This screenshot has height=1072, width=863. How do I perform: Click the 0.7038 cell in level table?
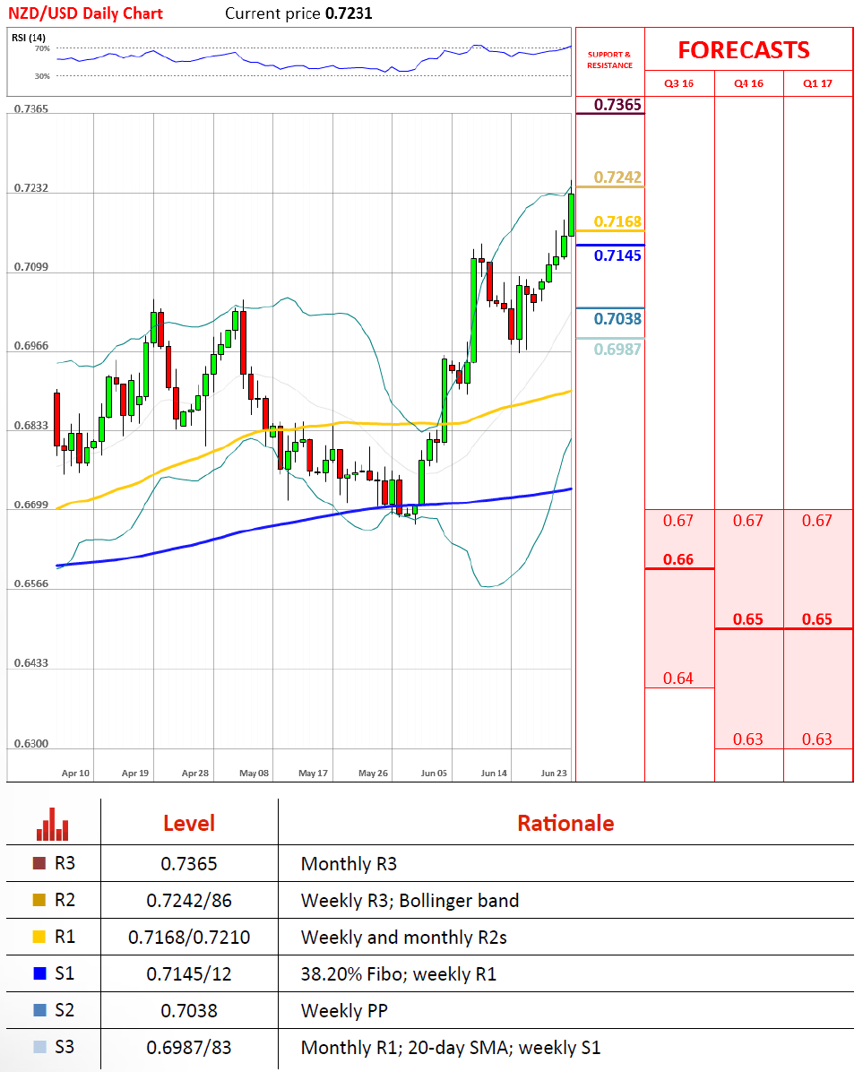[188, 1010]
